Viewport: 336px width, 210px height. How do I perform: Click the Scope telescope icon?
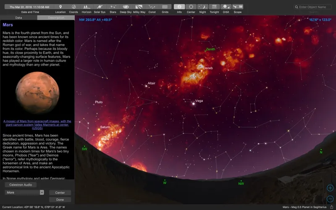[x=238, y=7]
